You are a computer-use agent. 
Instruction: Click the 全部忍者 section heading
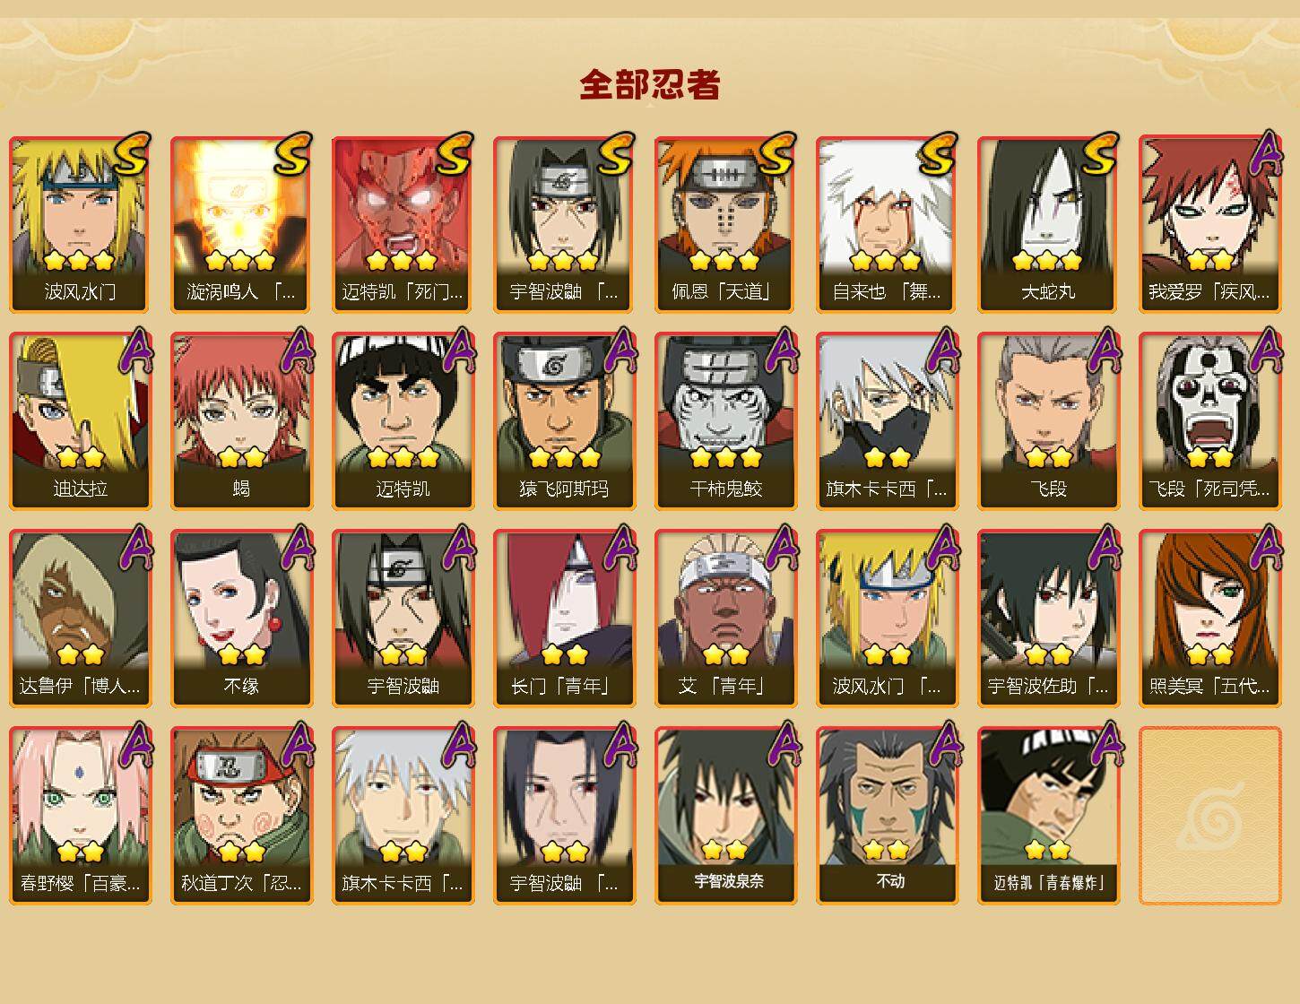650,85
